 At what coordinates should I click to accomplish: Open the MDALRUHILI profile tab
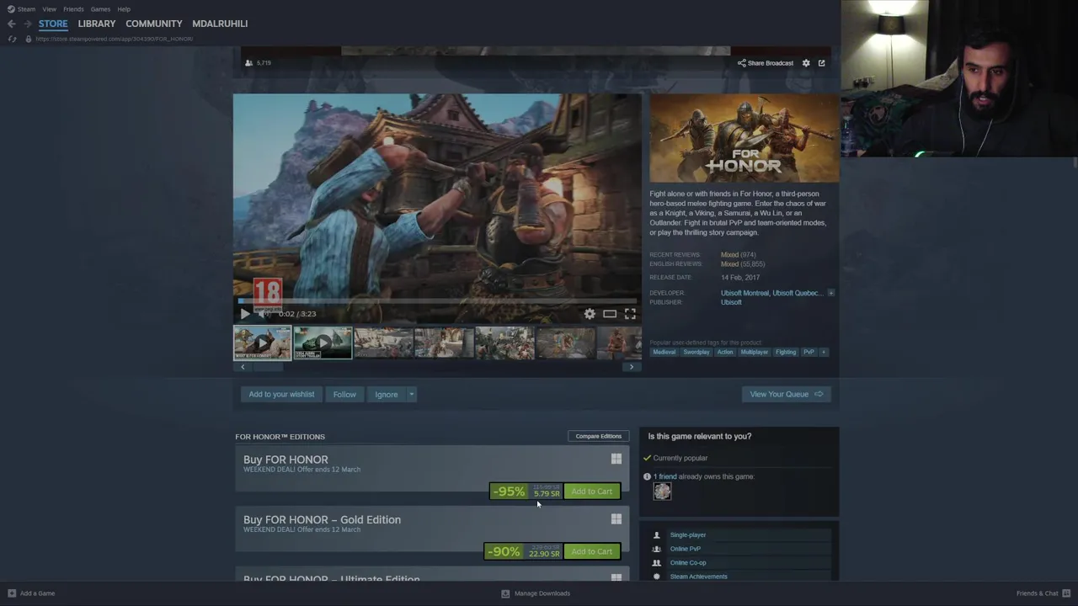220,24
